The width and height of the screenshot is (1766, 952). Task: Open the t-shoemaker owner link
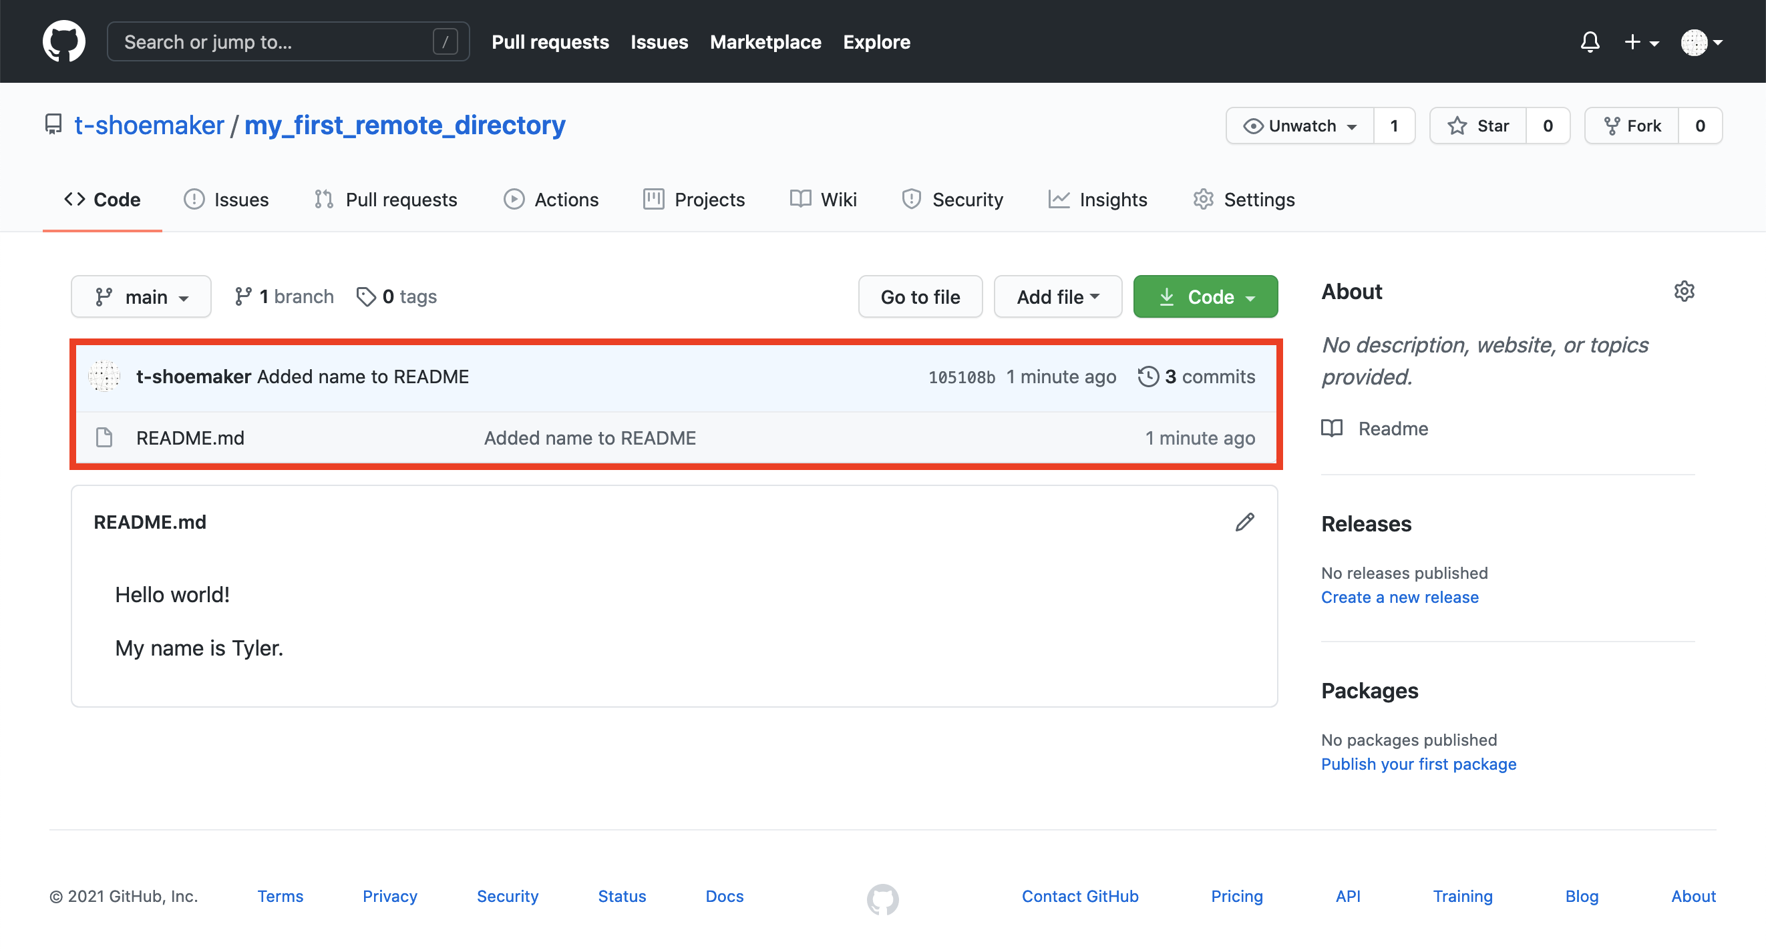pos(149,125)
